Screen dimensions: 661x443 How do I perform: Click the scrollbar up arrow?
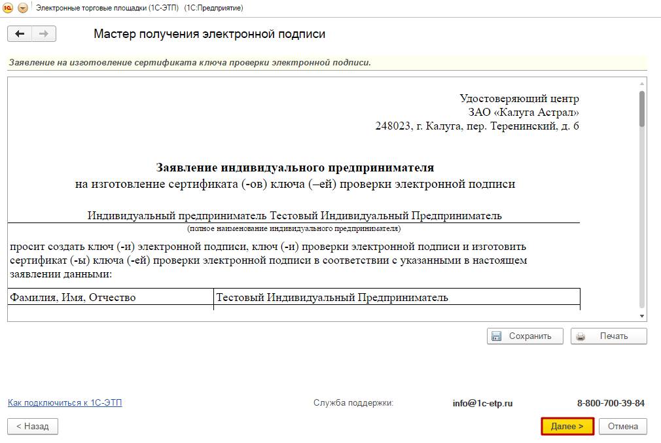pyautogui.click(x=641, y=84)
